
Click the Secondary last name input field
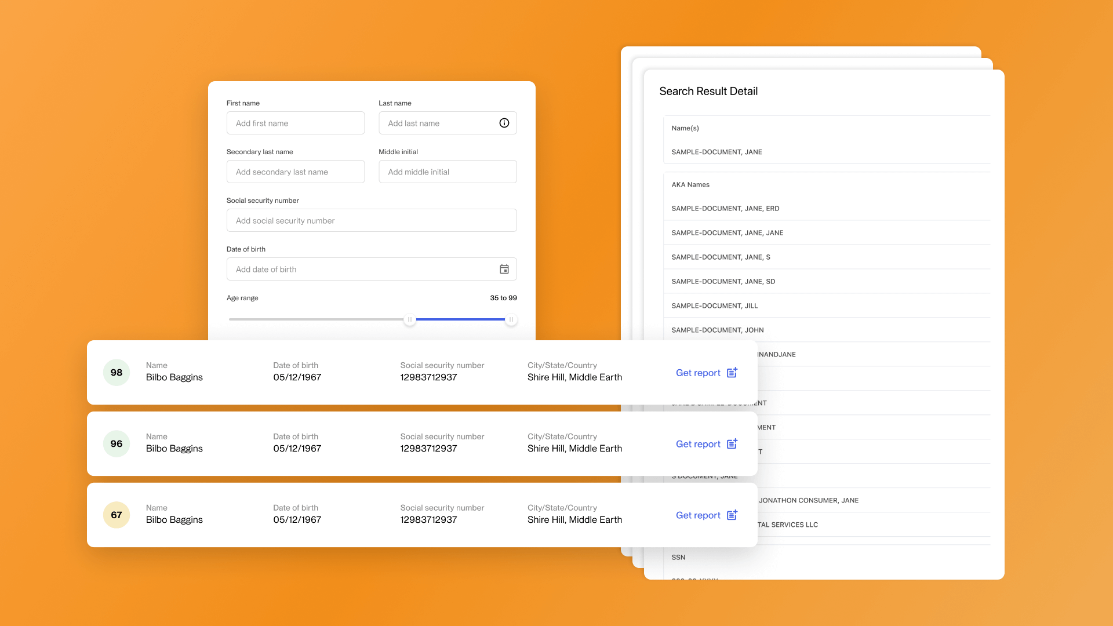(x=295, y=171)
